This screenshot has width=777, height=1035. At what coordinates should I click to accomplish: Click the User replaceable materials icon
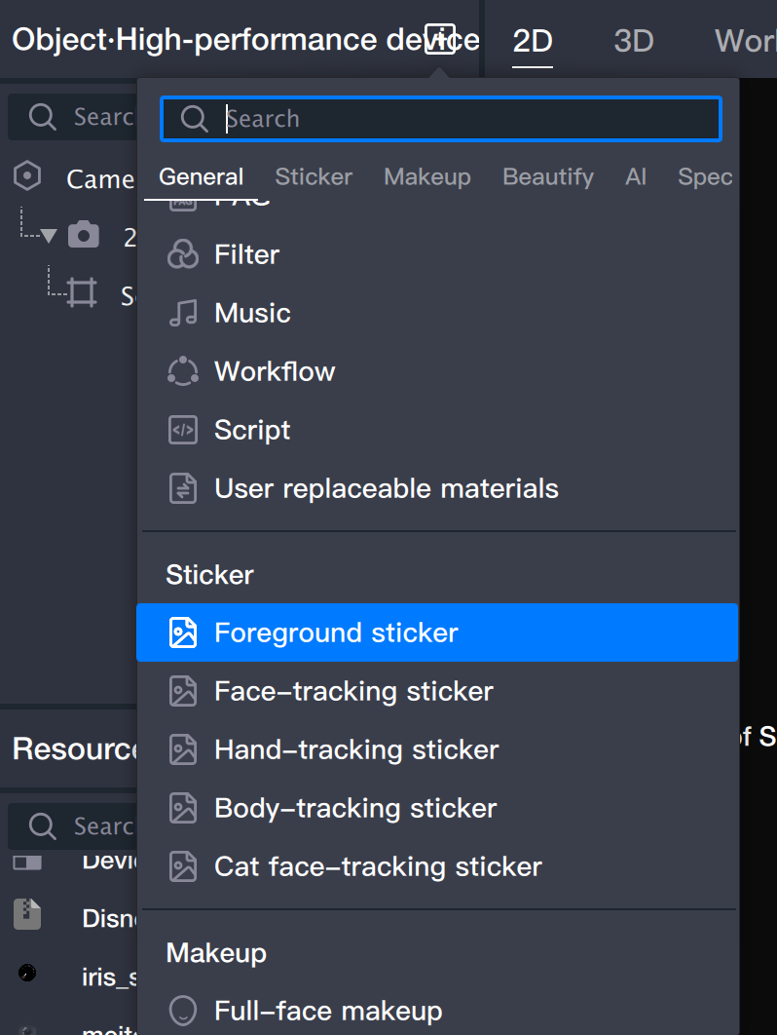pos(183,488)
